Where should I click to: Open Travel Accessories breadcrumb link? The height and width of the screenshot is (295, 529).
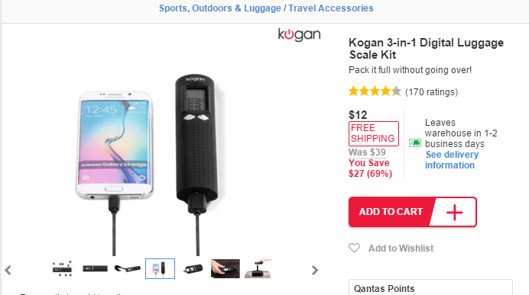[x=331, y=8]
